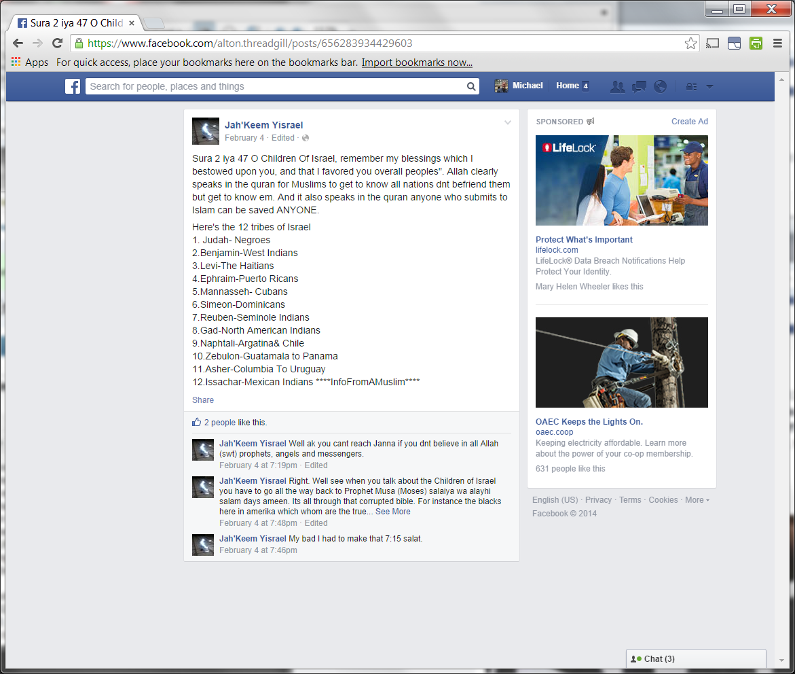Click the post author's profile thumbnail
The height and width of the screenshot is (674, 795).
[x=205, y=131]
